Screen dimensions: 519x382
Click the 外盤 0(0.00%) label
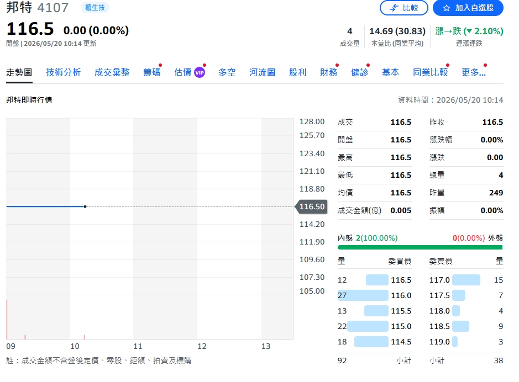coord(478,238)
